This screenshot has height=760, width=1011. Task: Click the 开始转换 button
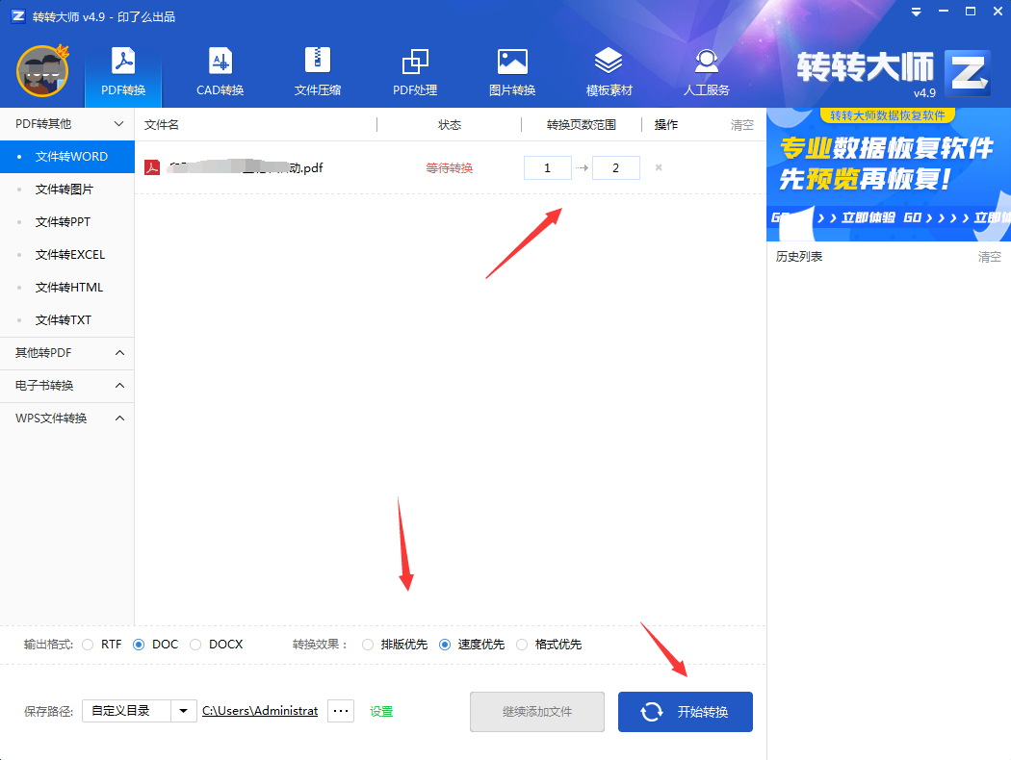[686, 712]
